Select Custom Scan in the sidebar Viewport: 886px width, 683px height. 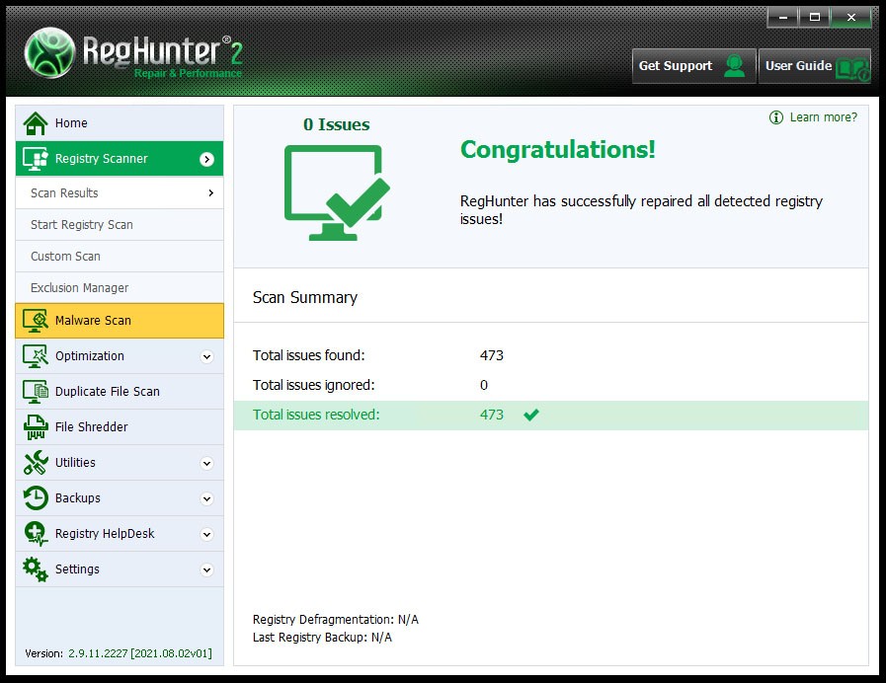click(65, 257)
